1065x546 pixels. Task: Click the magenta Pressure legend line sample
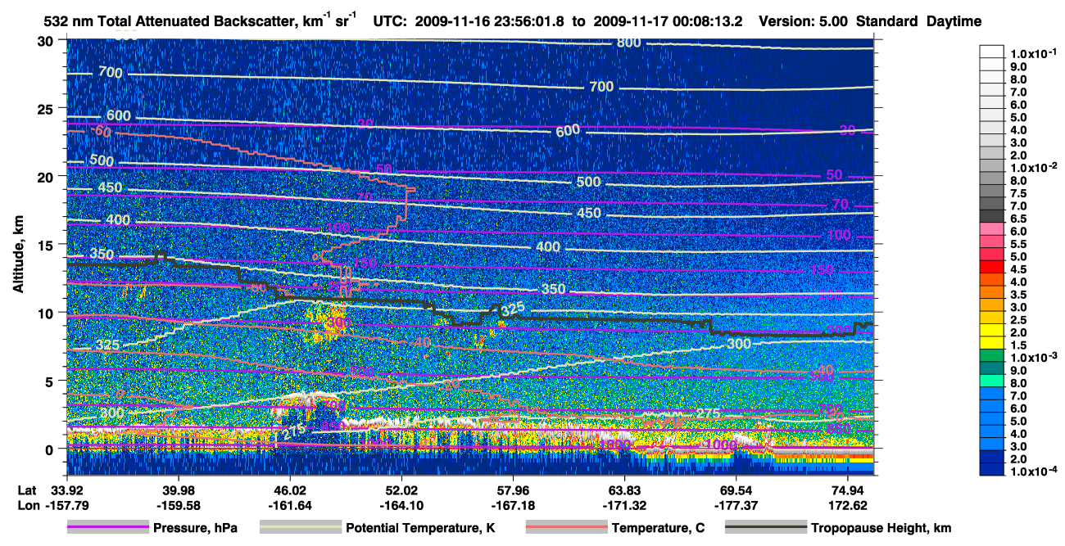click(108, 528)
